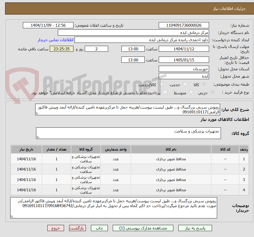The width and height of the screenshot is (254, 237).
Task: Select the جزیی purchase type radio
Action: (213, 92)
